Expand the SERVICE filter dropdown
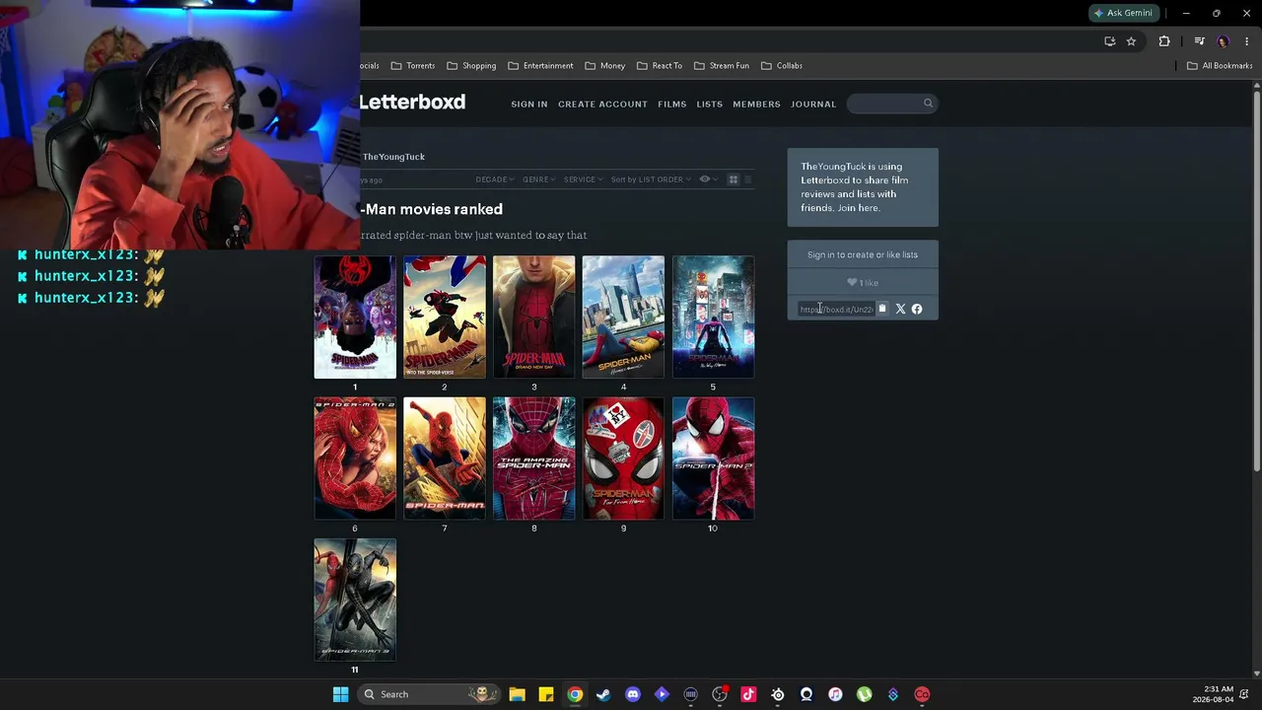 point(583,179)
